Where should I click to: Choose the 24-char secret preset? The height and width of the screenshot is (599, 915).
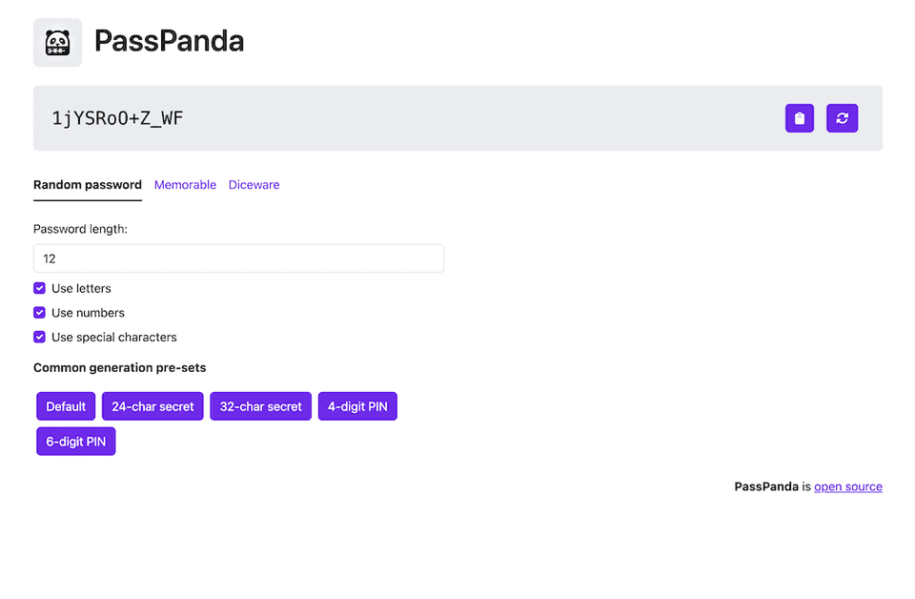(x=152, y=406)
